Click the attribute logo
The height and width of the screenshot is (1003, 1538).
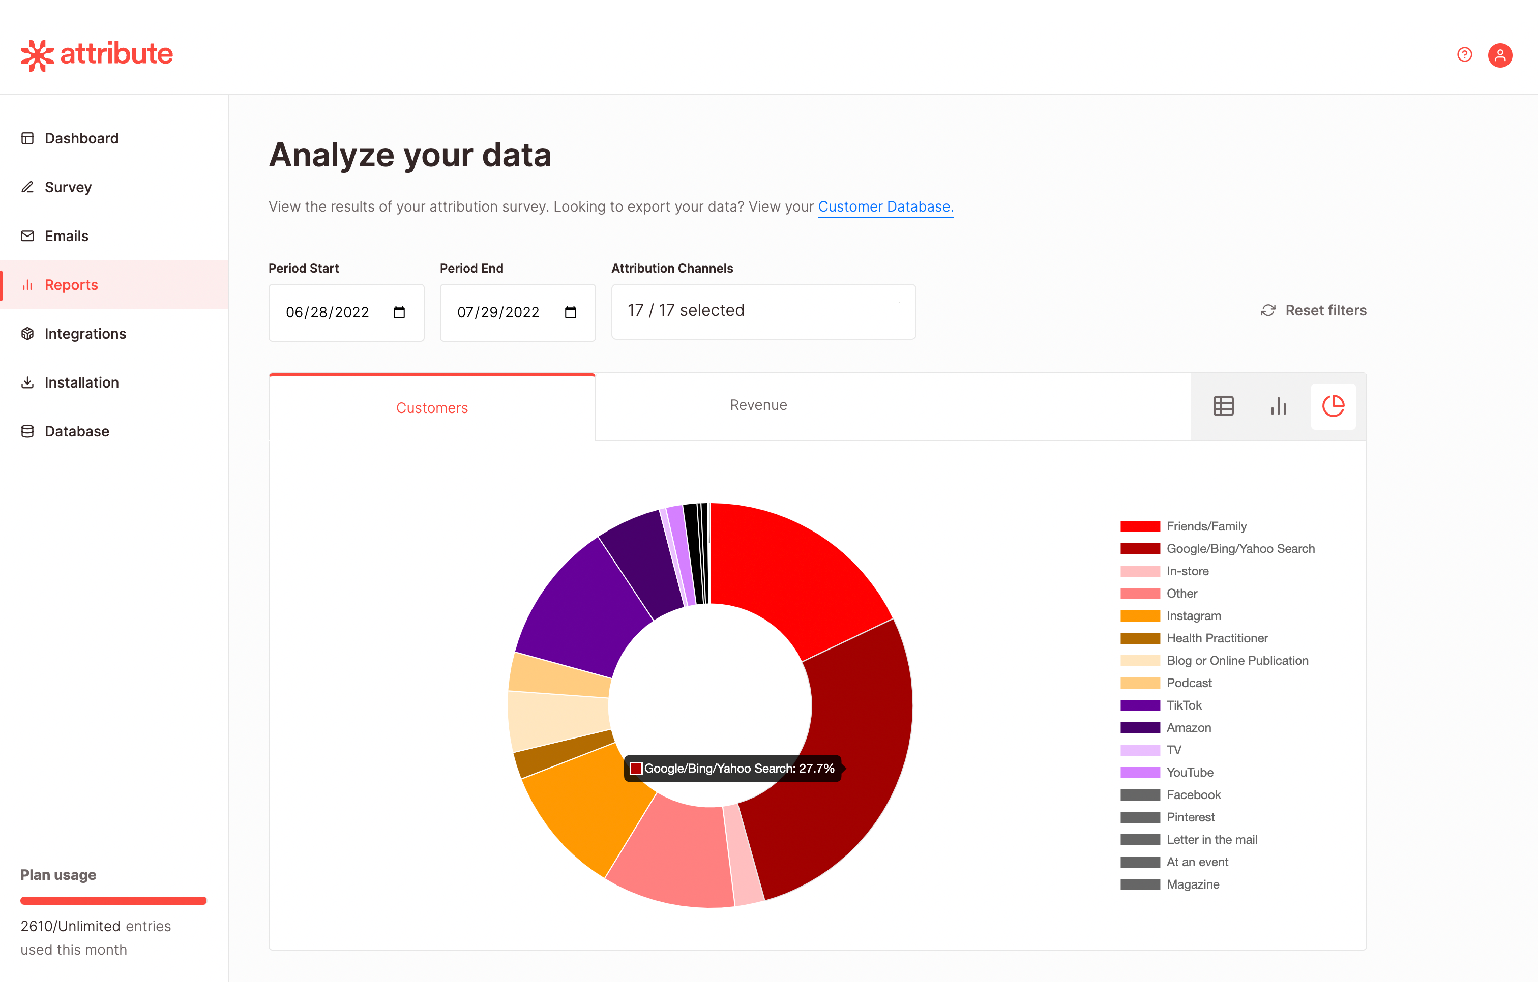click(97, 55)
